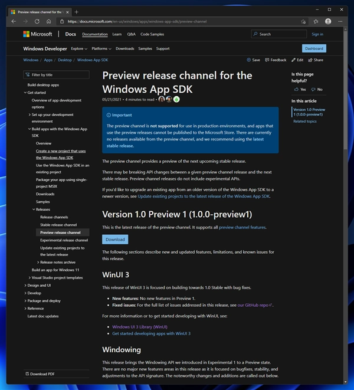Expand the Package and deploy section
354x390 pixels.
coord(25,301)
